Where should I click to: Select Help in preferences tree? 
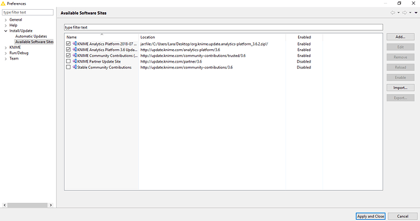(13, 25)
